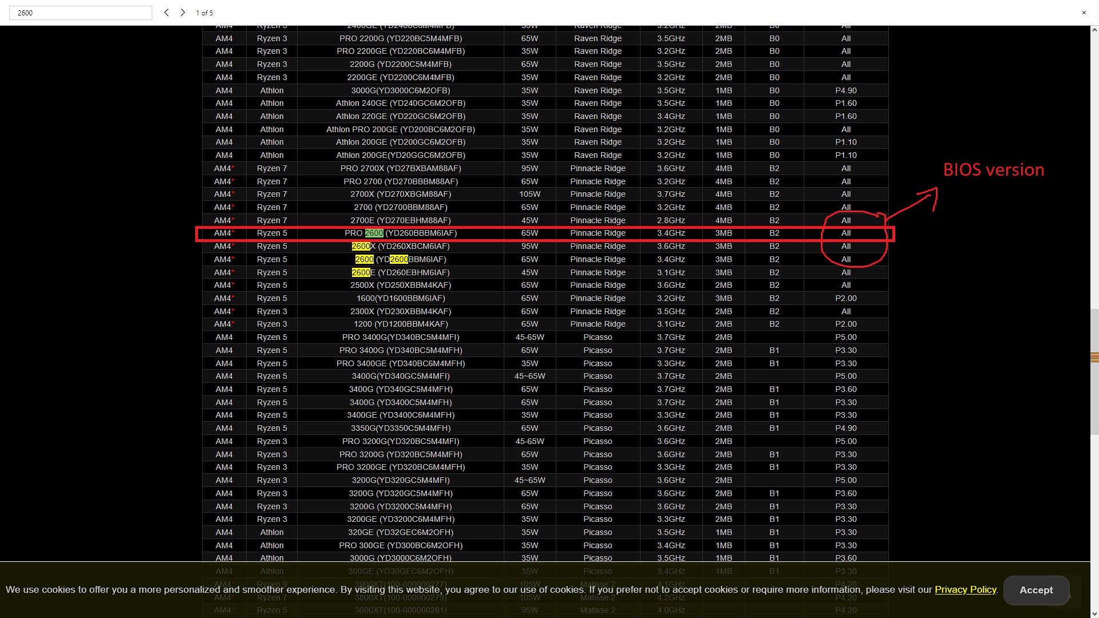Open the Privacy Policy link
The image size is (1099, 618).
(x=966, y=590)
